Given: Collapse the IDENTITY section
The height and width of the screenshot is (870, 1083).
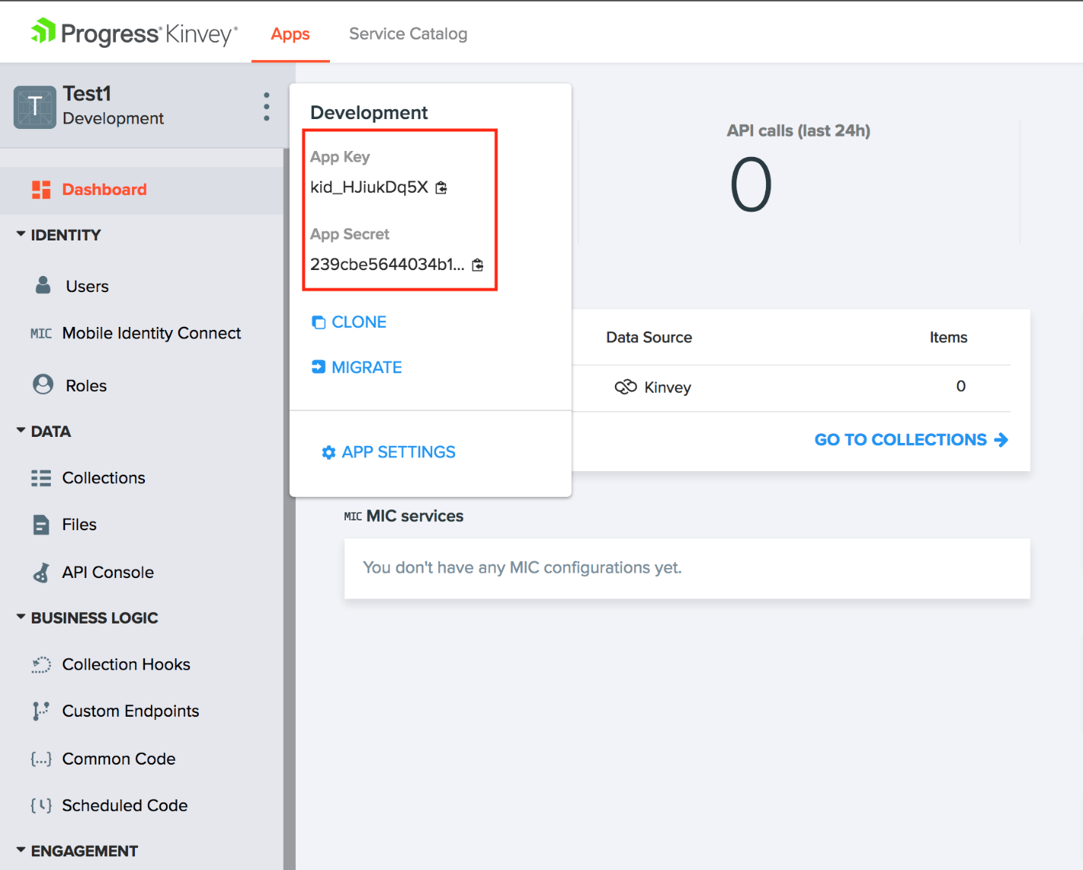Looking at the screenshot, I should (21, 234).
